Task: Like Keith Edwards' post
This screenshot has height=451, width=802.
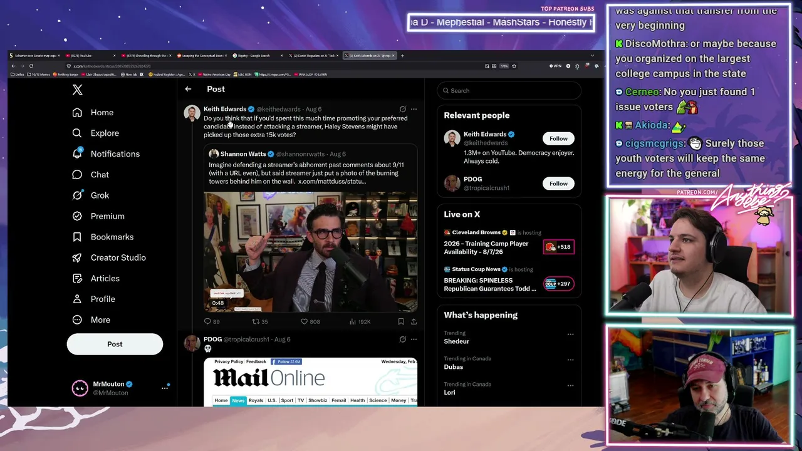Action: (x=310, y=321)
